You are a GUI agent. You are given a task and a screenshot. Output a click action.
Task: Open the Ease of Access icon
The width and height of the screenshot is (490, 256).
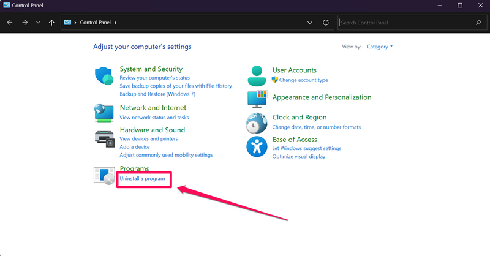point(257,147)
